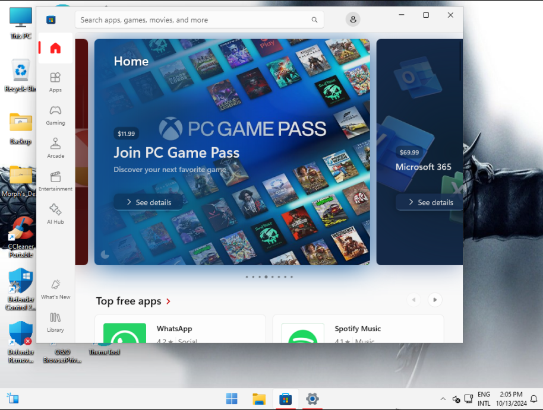Image resolution: width=543 pixels, height=410 pixels.
Task: Click the Microsoft 365 banner card
Action: 419,152
